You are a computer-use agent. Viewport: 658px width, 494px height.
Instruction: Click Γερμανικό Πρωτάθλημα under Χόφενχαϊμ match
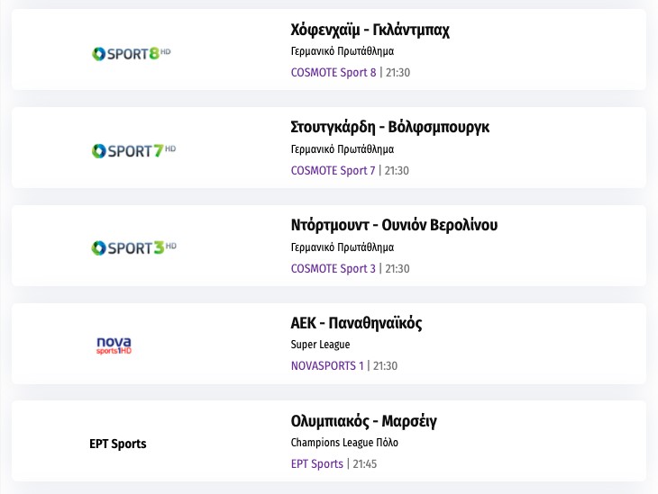pos(343,51)
